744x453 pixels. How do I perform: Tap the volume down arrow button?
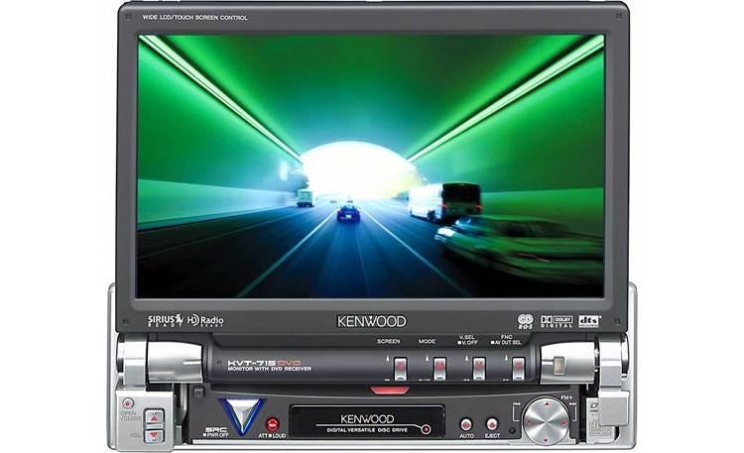154,434
